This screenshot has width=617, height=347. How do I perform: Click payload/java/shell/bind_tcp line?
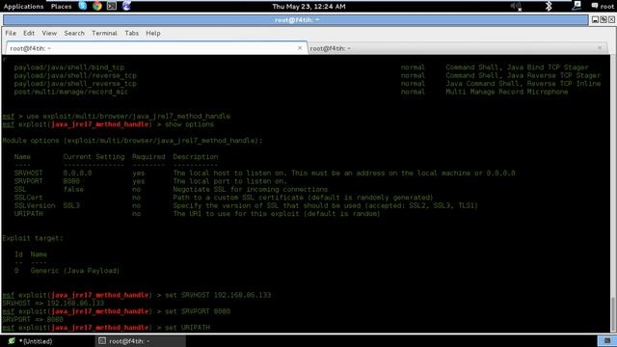(x=69, y=67)
